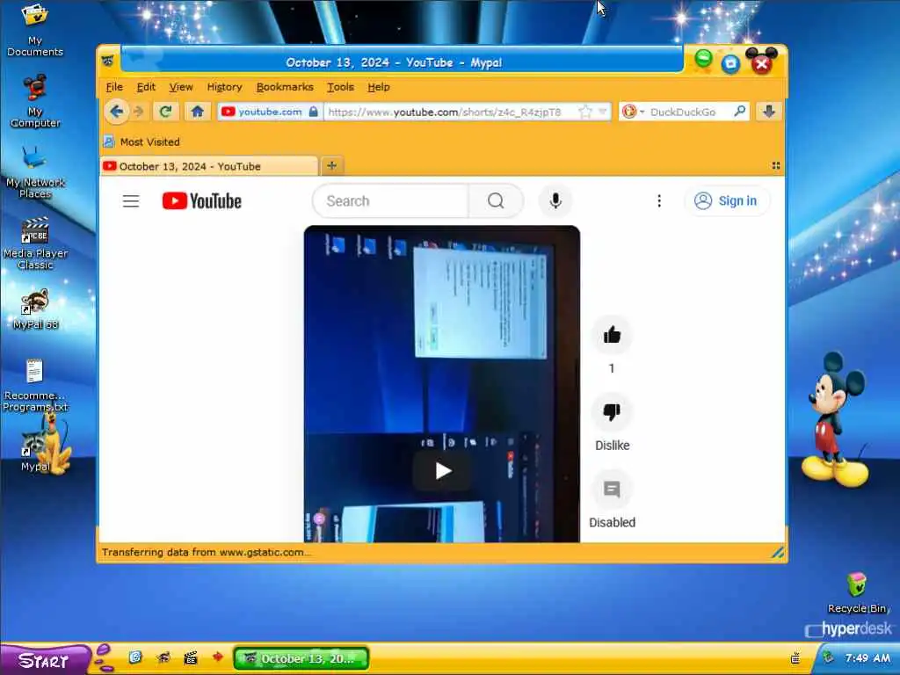Click the Media Player Classic quick launch icon

point(191,658)
